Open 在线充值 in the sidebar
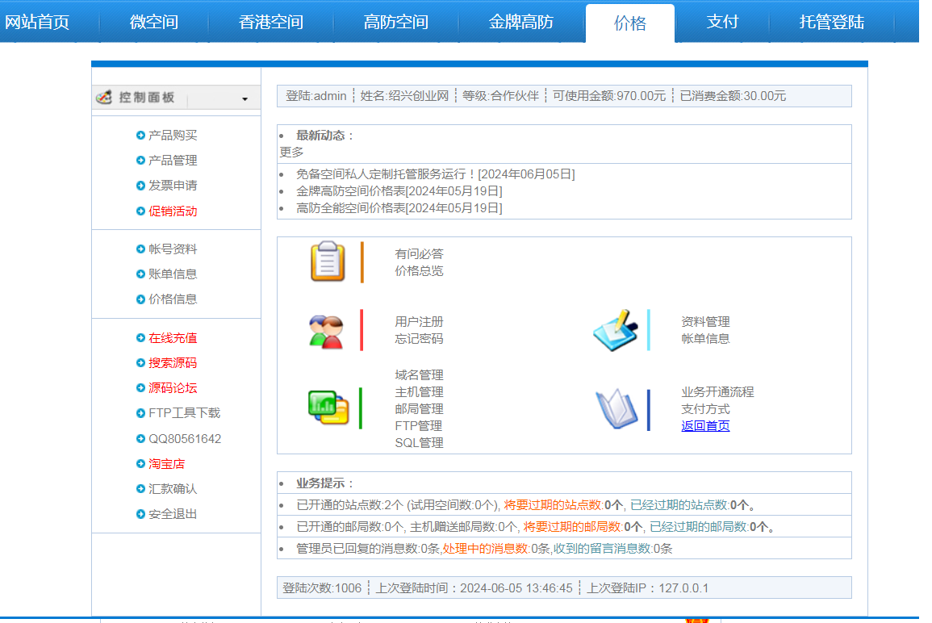The width and height of the screenshot is (932, 623). pos(173,338)
